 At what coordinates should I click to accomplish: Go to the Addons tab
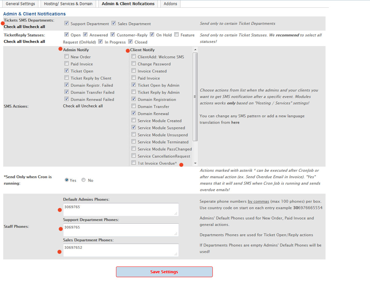[171, 4]
